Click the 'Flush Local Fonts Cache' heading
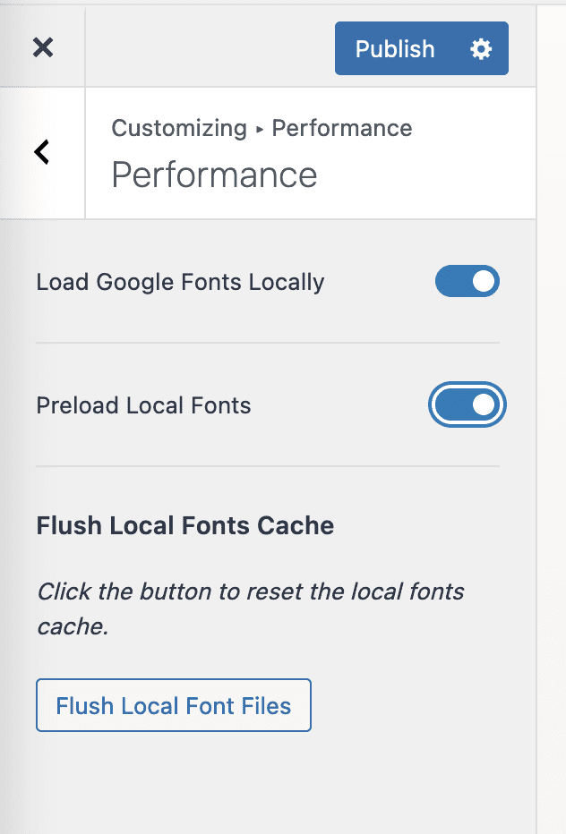Viewport: 566px width, 834px height. click(185, 525)
